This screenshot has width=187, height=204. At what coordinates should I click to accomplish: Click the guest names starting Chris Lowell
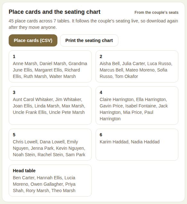(x=49, y=148)
